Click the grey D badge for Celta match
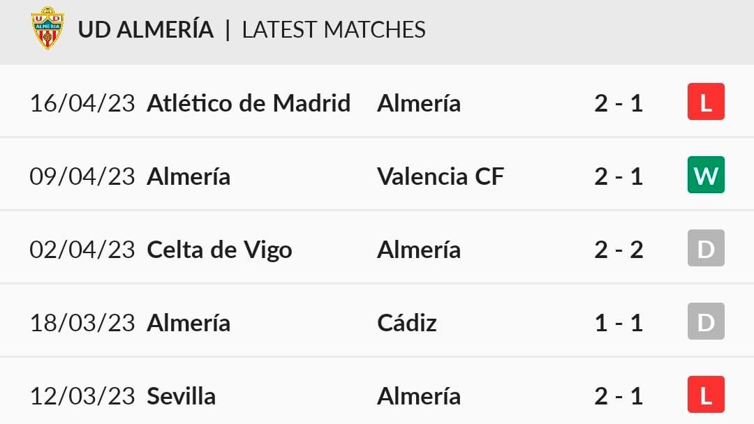Screen dimensions: 754x424 pos(706,248)
